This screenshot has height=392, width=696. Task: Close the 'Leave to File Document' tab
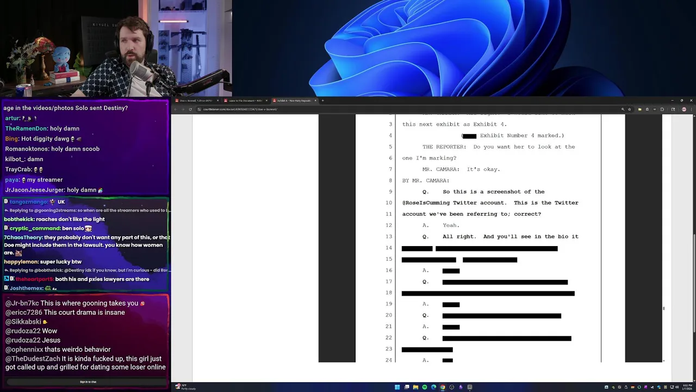[x=266, y=100]
